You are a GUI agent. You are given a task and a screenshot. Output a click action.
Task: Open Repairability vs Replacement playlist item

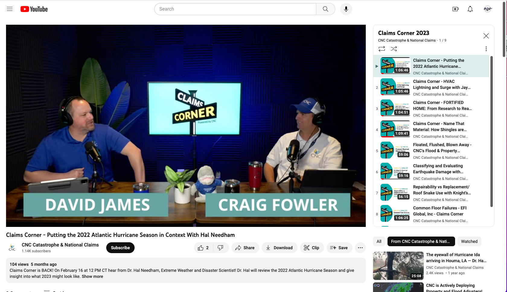[x=431, y=193]
